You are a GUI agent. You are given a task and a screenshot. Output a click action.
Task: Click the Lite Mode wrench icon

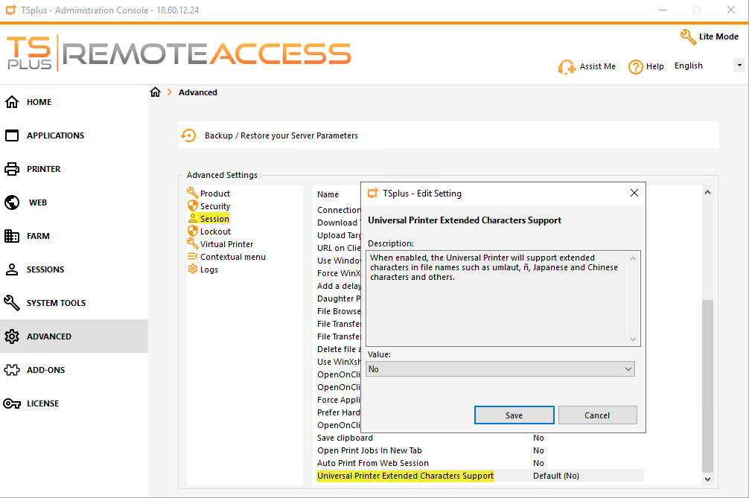click(688, 36)
